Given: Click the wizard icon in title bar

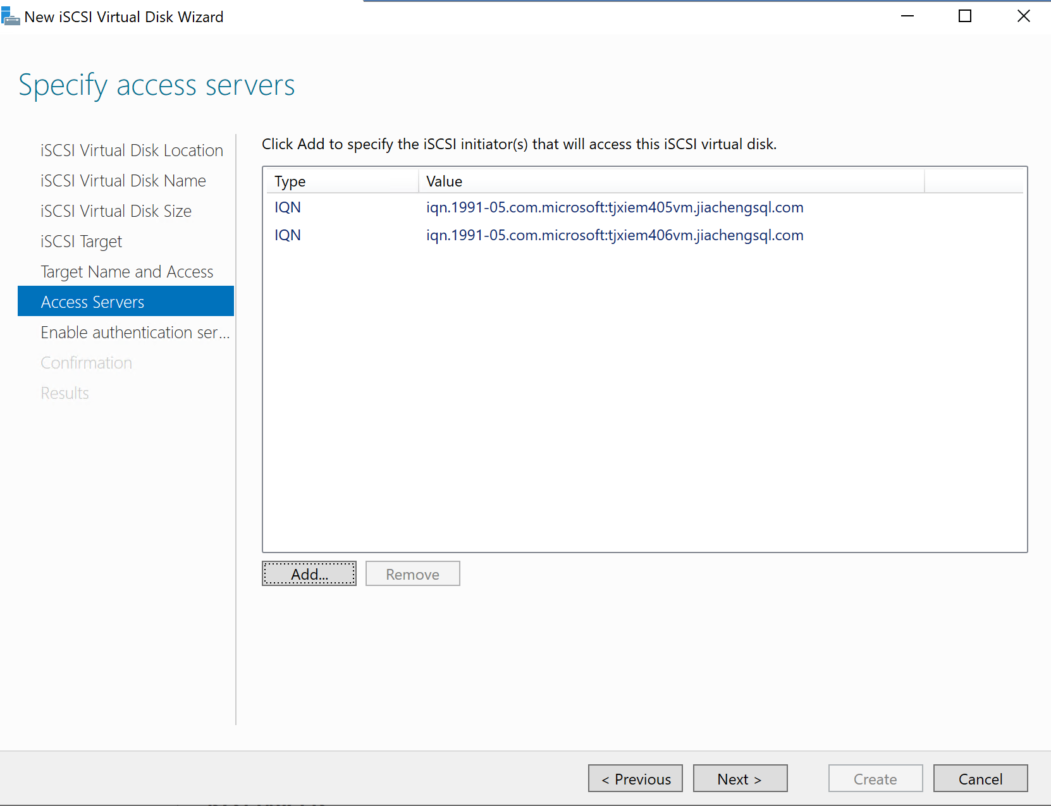Looking at the screenshot, I should (10, 16).
